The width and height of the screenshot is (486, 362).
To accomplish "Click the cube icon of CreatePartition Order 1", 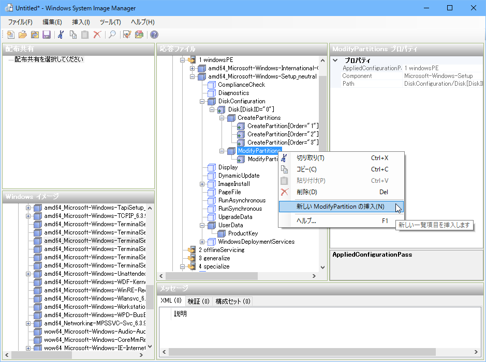I will [x=241, y=126].
